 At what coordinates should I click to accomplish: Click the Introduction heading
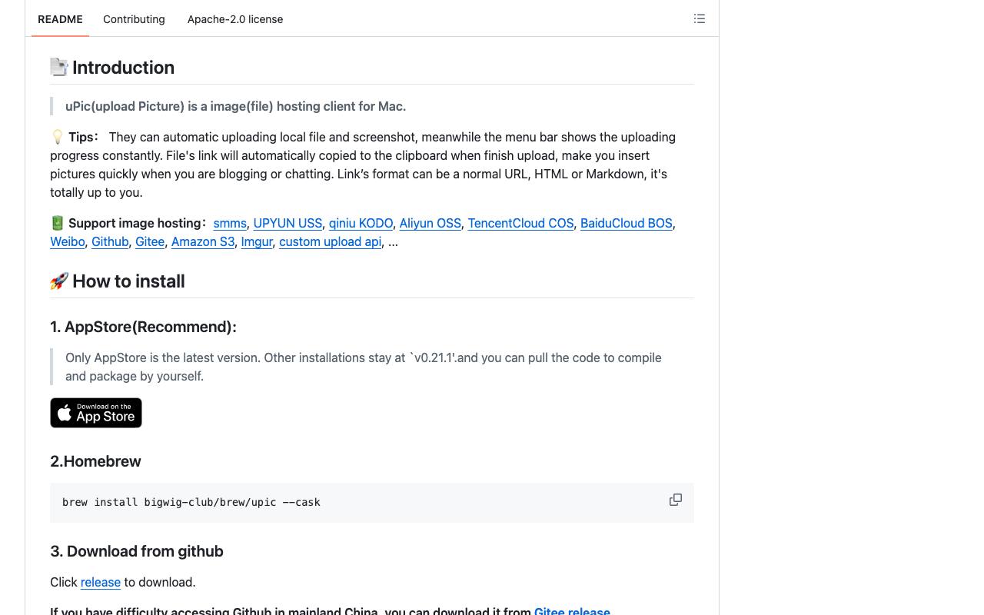112,68
